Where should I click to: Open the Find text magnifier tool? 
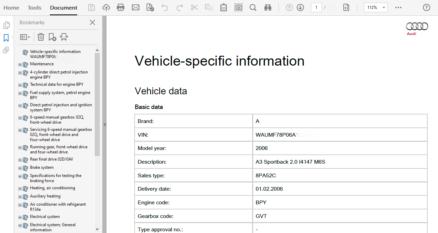[253, 8]
